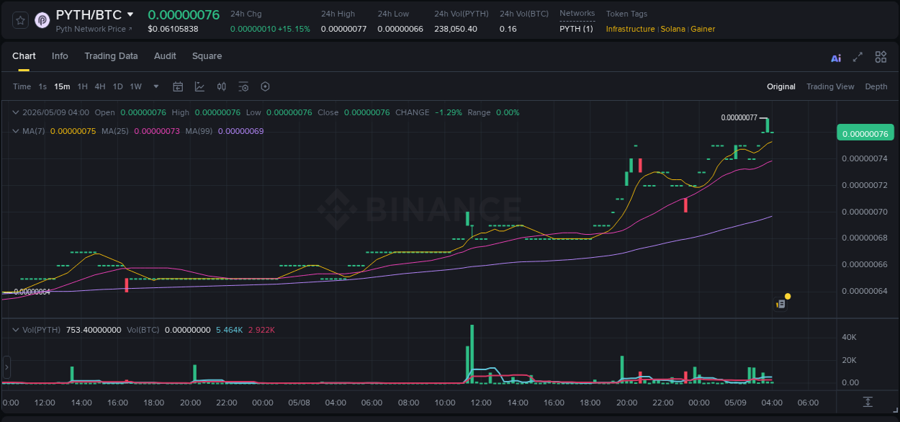
Task: Open the Networks PYTH (1) details
Action: (x=577, y=29)
